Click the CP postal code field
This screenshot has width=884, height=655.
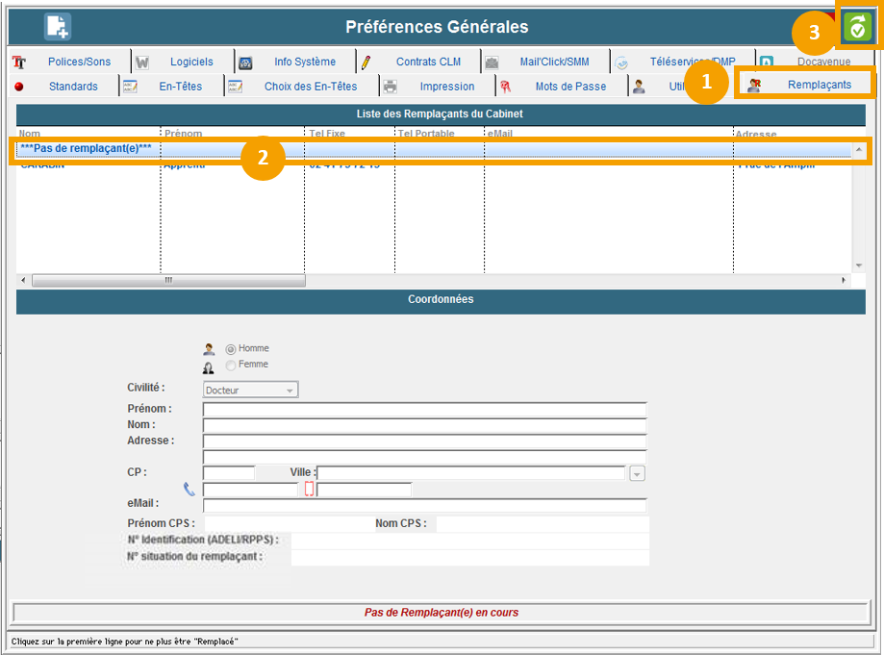click(229, 473)
